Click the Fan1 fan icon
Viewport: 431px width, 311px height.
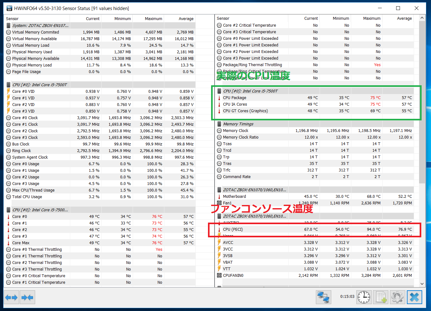[219, 203]
